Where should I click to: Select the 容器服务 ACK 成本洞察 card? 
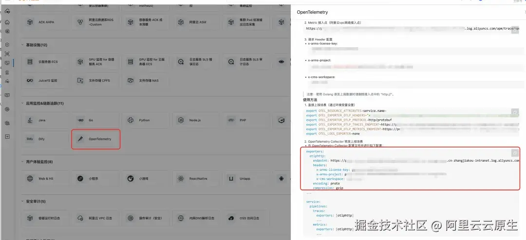(146, 22)
